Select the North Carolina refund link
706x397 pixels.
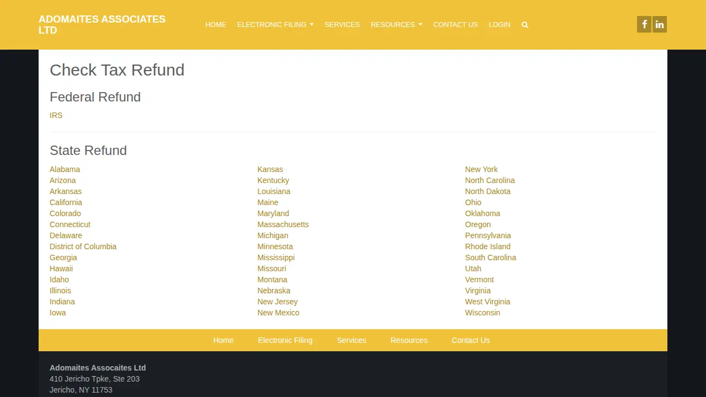[x=490, y=180]
